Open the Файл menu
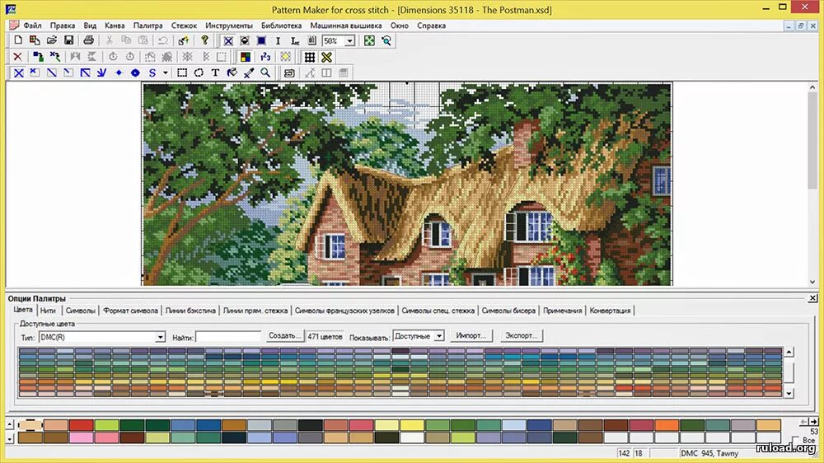 [32, 26]
